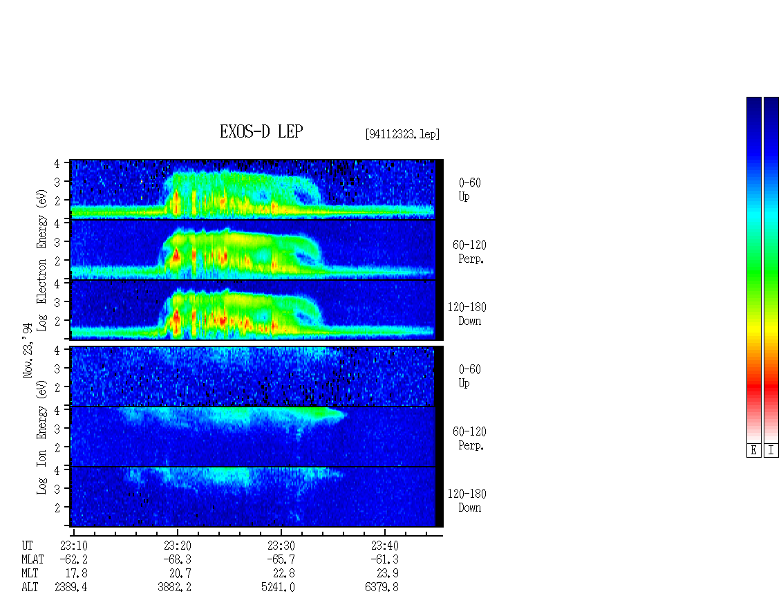Select the altitude value "6379.8"
Screen dimensions: 781x605
pos(382,588)
